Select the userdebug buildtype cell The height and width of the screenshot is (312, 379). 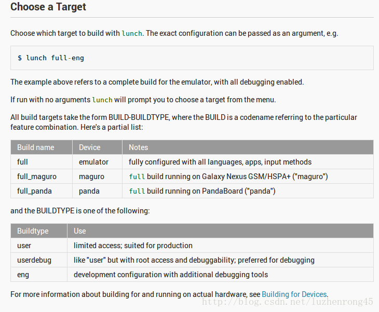(39, 260)
